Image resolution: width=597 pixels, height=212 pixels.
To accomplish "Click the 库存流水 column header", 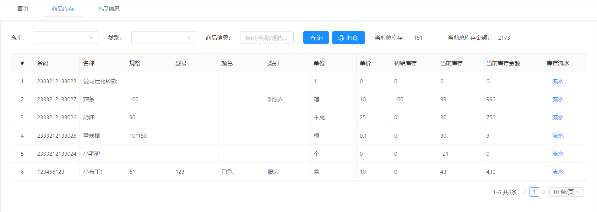I will pyautogui.click(x=558, y=63).
